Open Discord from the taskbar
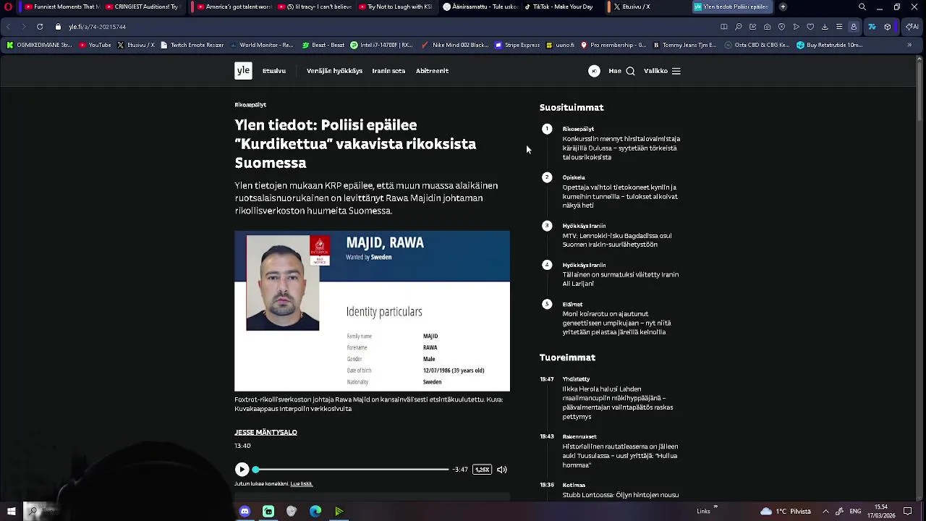Screen dimensions: 926x521 point(245,511)
